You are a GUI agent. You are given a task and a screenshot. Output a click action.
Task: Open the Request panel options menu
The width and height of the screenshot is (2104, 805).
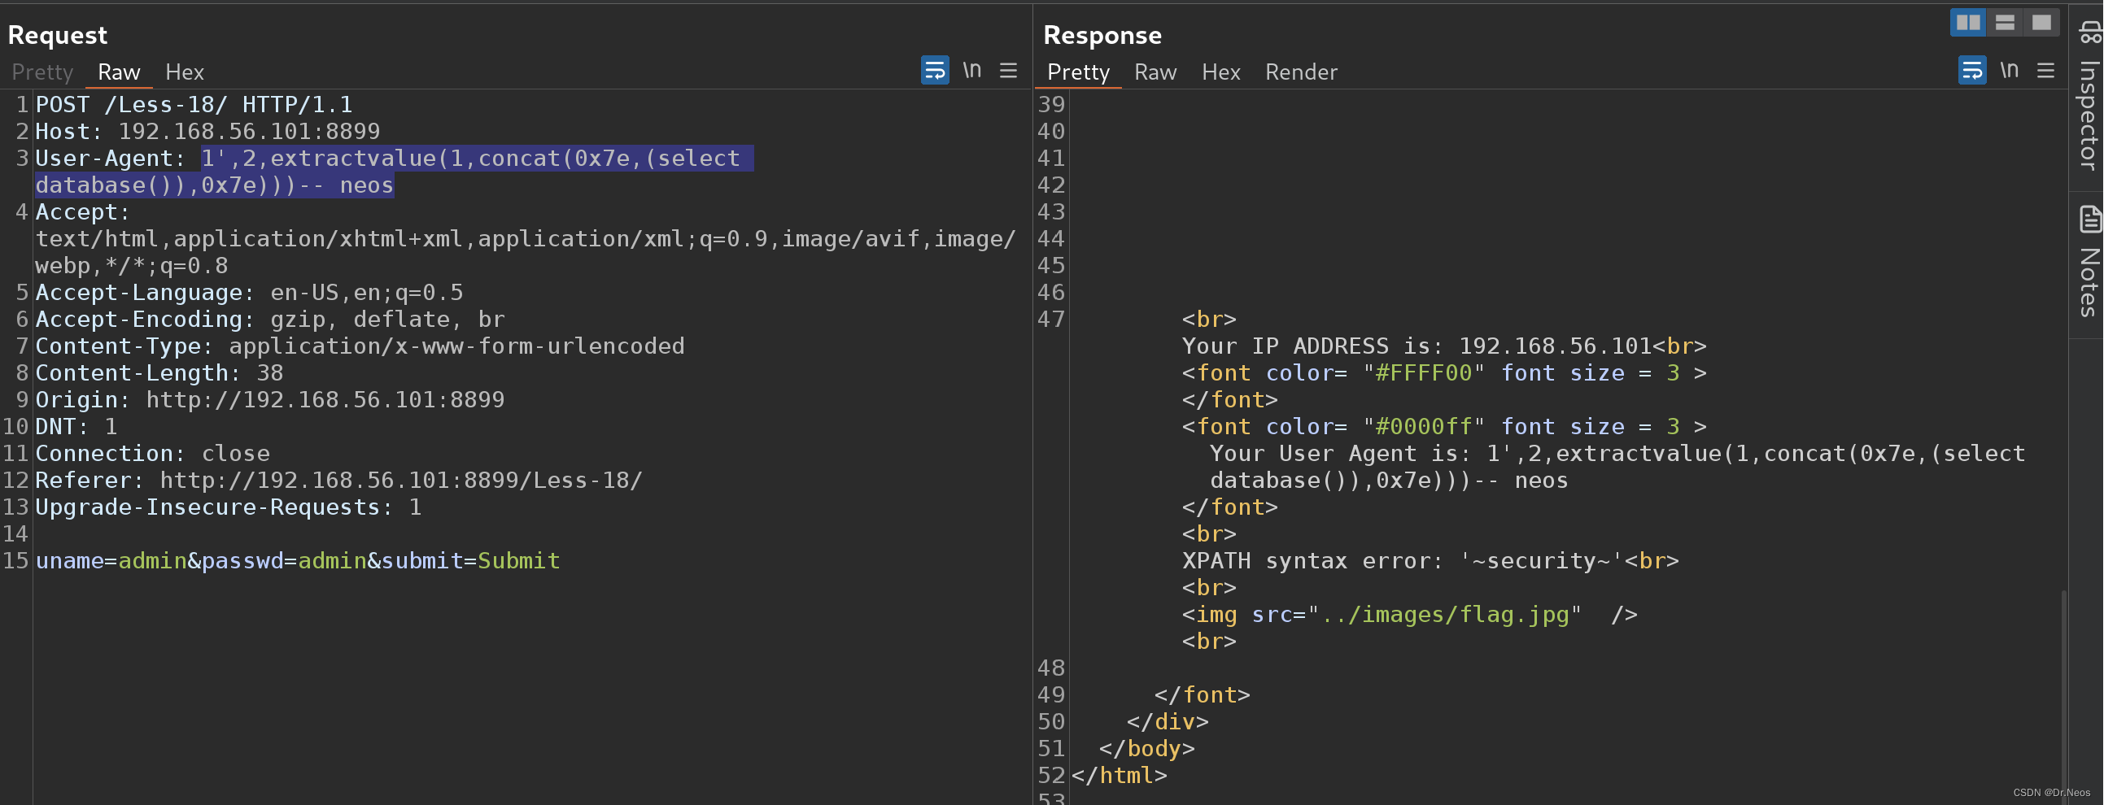point(1009,70)
